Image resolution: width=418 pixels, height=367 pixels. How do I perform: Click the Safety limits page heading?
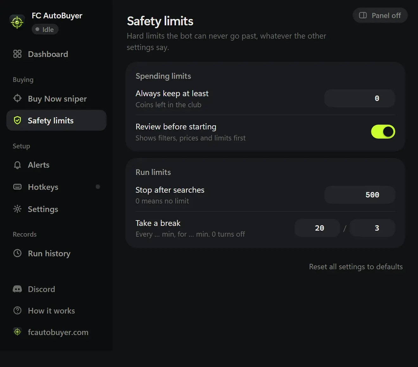click(160, 21)
